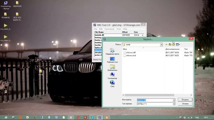Select the intruder entry in IMG Tool list

pos(98,53)
